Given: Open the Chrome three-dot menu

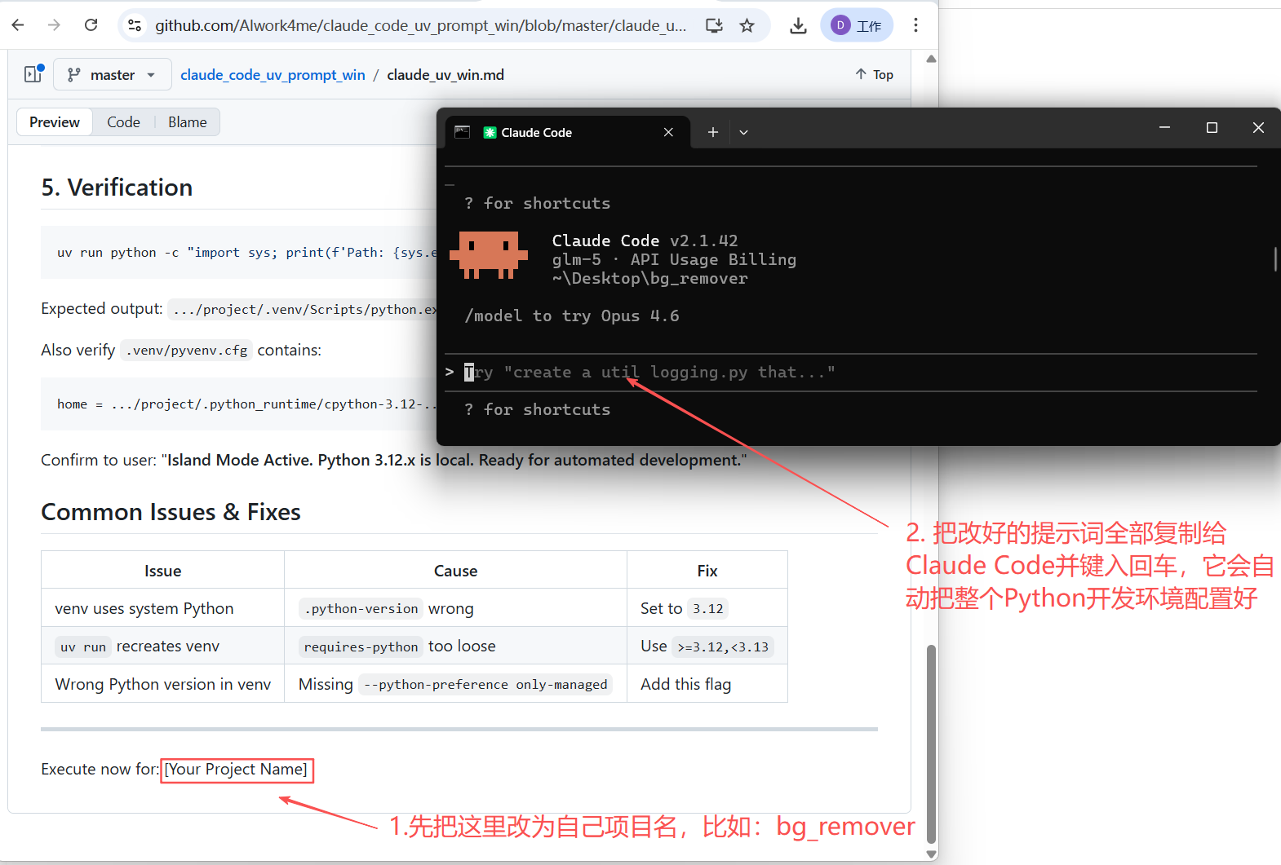Looking at the screenshot, I should click(915, 25).
